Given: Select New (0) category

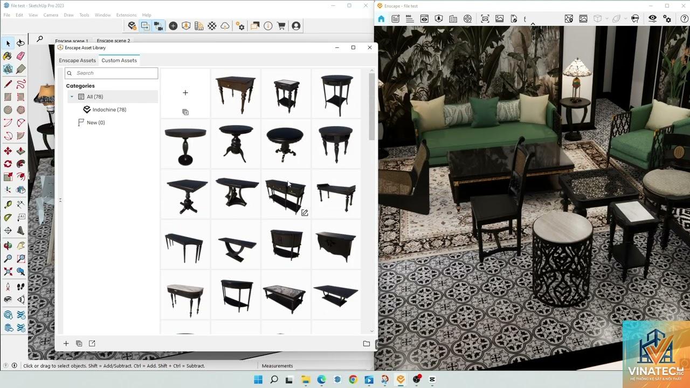Looking at the screenshot, I should tap(96, 122).
